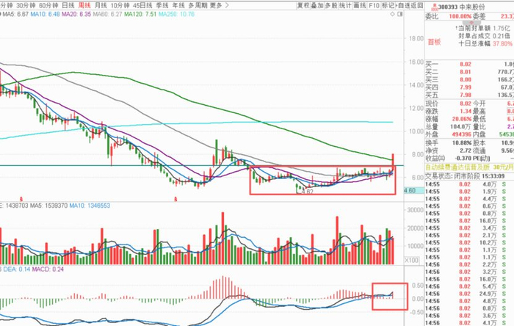Image resolution: width=514 pixels, height=326 pixels.
Task: Click the 复权 adjustment button
Action: [x=303, y=5]
